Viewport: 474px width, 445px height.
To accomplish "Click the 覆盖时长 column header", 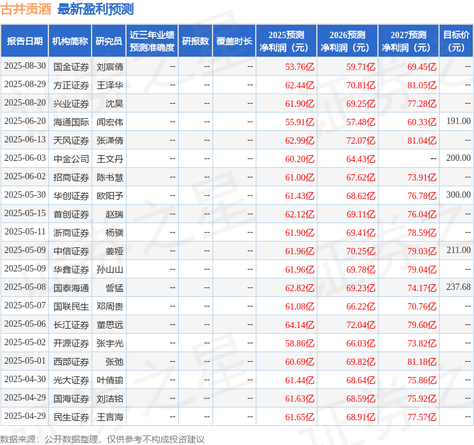I will pos(234,41).
